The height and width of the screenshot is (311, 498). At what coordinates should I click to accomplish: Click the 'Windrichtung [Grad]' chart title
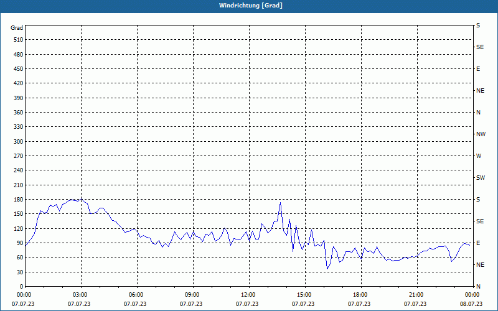point(251,6)
